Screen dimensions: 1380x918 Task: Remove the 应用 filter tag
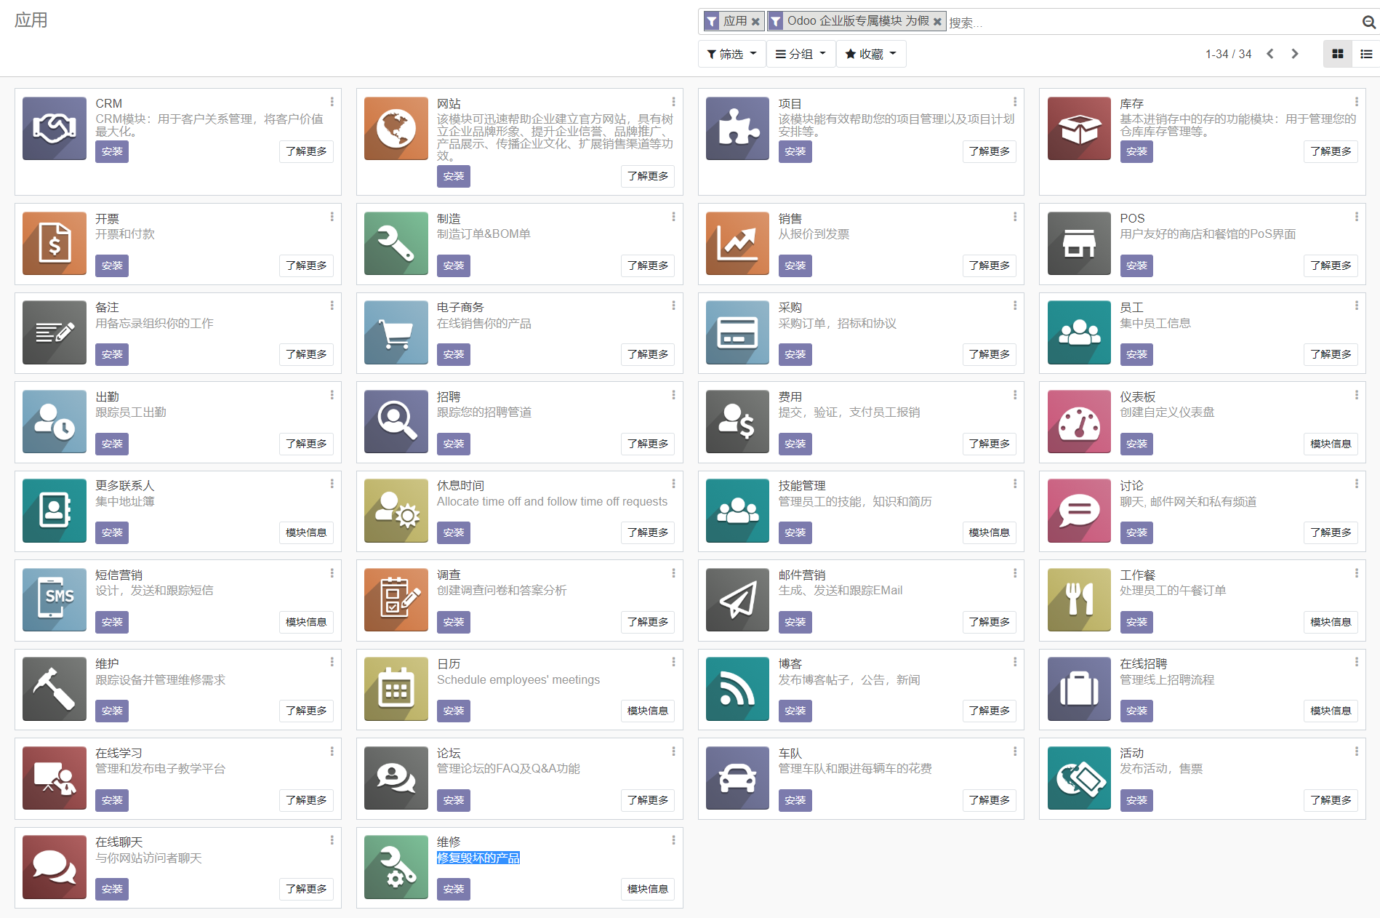[755, 22]
